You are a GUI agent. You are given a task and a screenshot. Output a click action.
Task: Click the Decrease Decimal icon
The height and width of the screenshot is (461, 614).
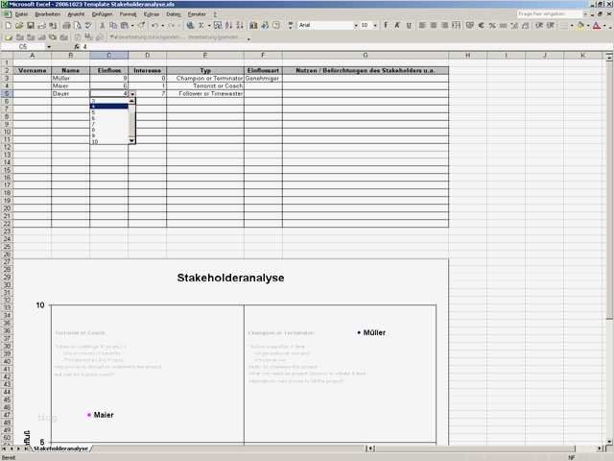pos(526,26)
